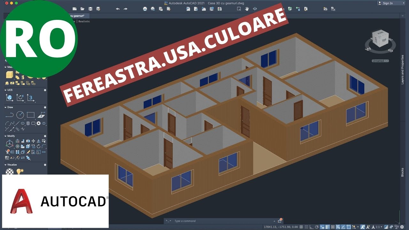Open the Blocks side tab
The width and height of the screenshot is (409, 230).
click(403, 172)
